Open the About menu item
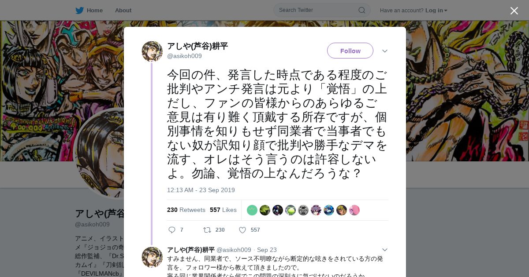529x277 pixels. pos(123,10)
